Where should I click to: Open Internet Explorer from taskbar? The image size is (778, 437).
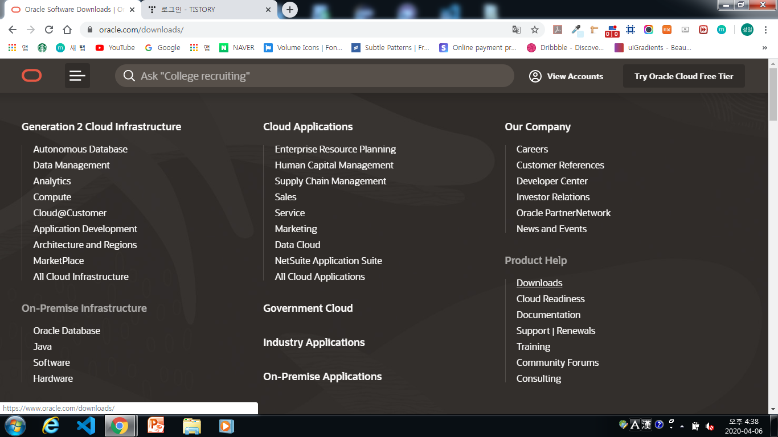coord(51,426)
